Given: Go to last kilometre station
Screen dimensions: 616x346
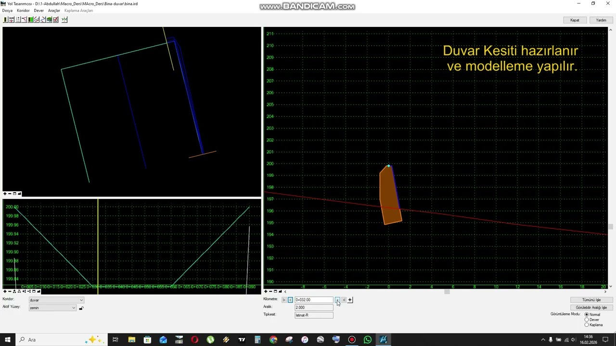Looking at the screenshot, I should click(x=344, y=300).
